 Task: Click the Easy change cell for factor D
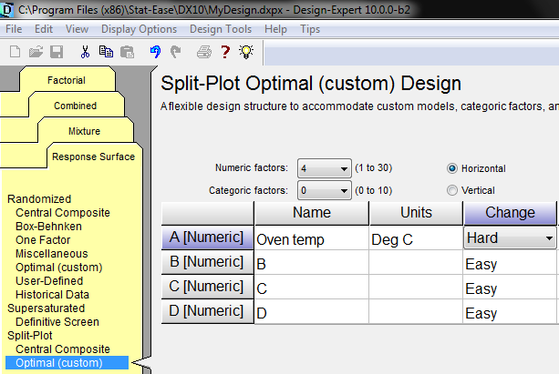pyautogui.click(x=510, y=312)
